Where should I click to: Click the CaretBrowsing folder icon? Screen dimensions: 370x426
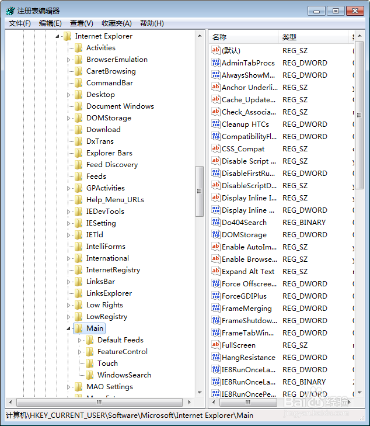click(78, 71)
